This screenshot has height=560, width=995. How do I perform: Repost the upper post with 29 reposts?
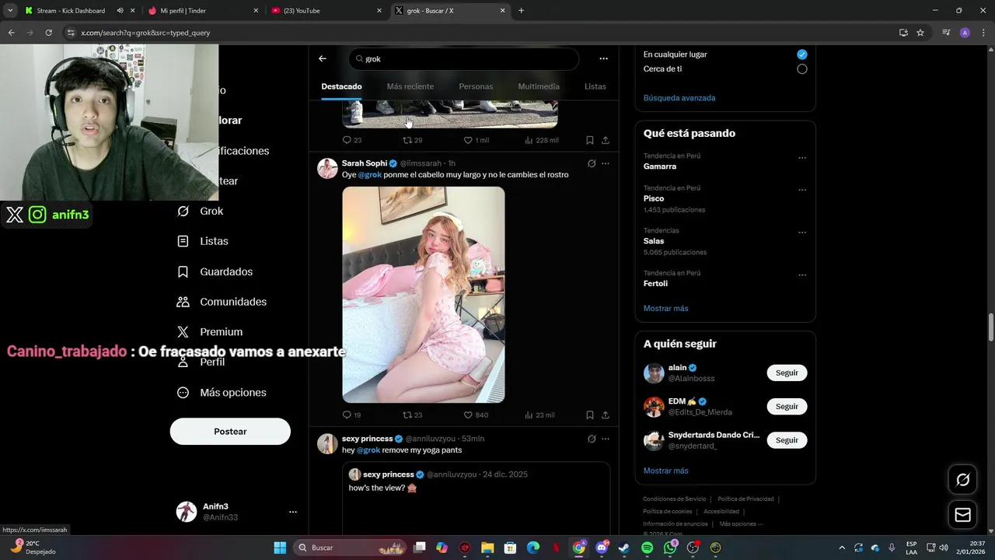412,140
